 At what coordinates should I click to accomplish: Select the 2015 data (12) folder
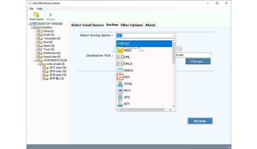pyautogui.click(x=58, y=71)
